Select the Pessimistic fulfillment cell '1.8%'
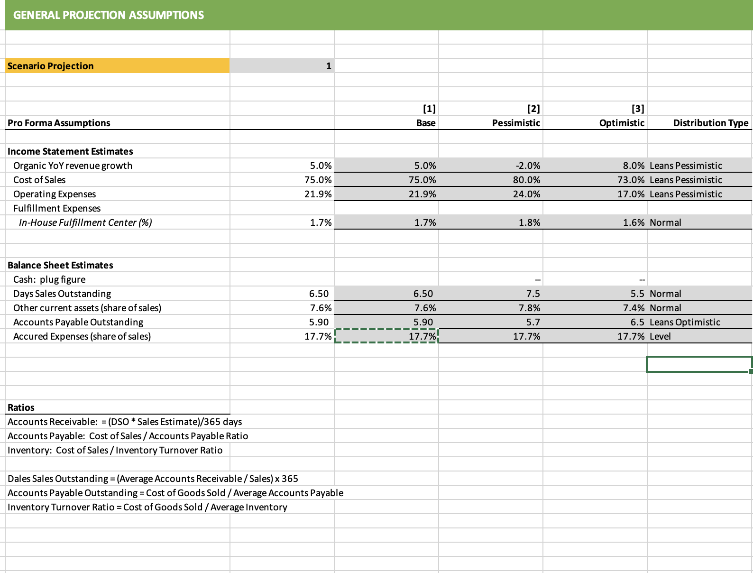 pos(491,222)
